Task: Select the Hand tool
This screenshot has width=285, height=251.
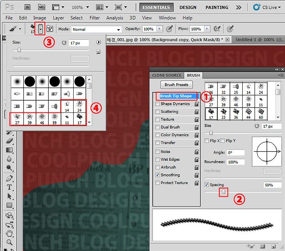Action: (x=9, y=233)
